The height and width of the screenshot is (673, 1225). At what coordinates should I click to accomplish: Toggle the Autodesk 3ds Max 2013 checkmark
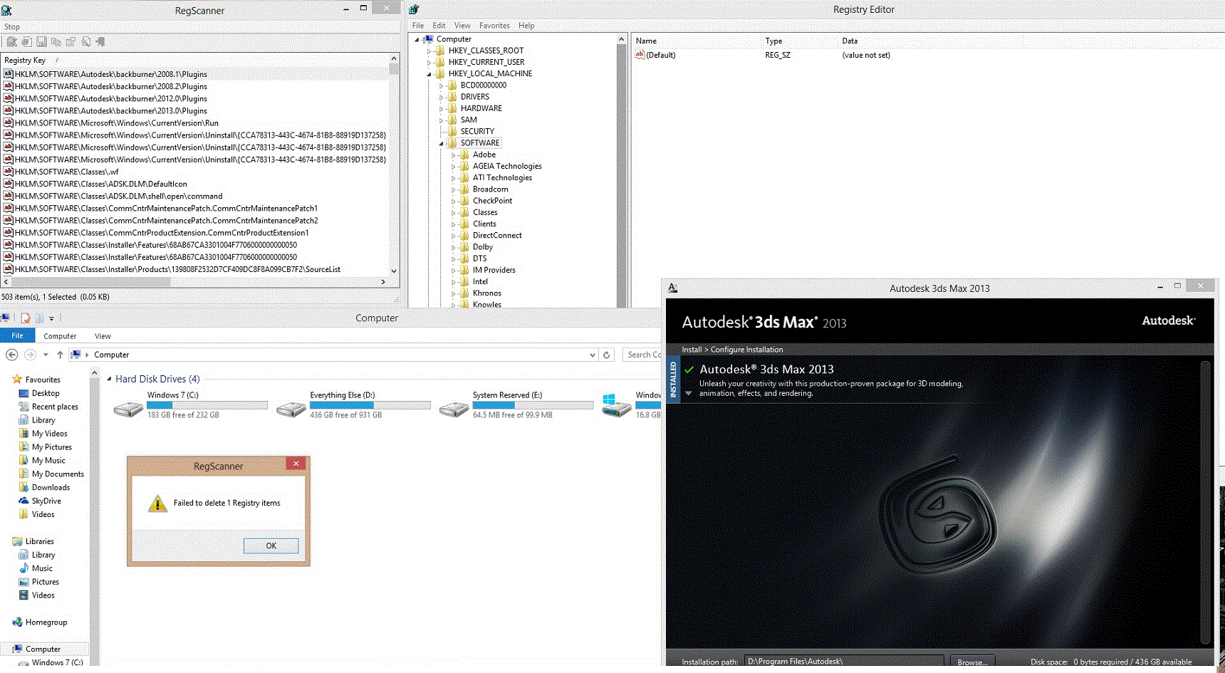pos(689,370)
